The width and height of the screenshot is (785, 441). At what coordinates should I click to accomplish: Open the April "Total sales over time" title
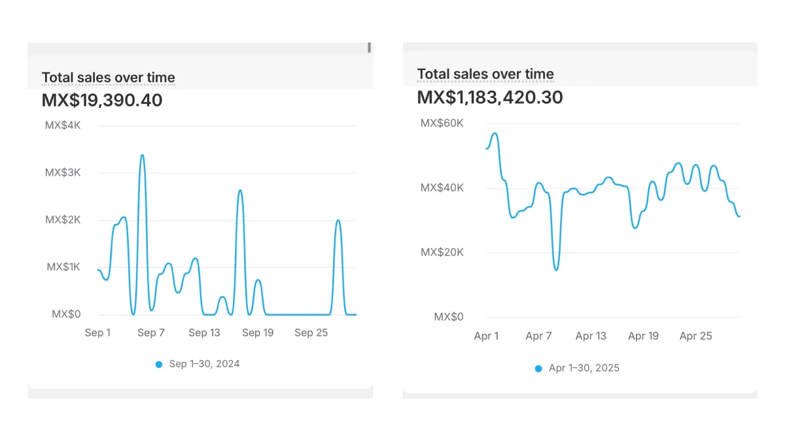pyautogui.click(x=485, y=74)
